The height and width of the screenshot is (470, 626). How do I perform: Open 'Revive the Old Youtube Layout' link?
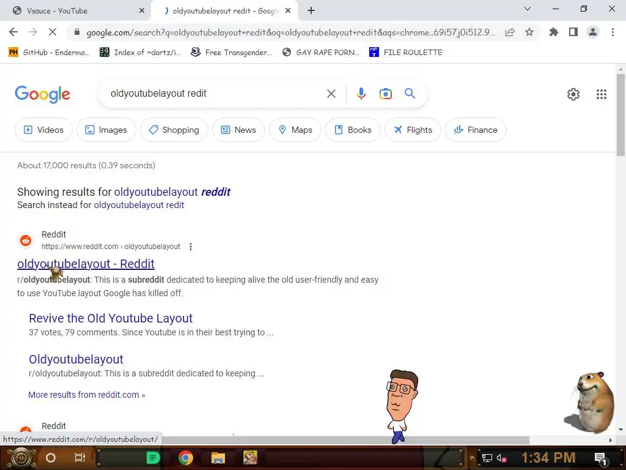[x=111, y=318]
